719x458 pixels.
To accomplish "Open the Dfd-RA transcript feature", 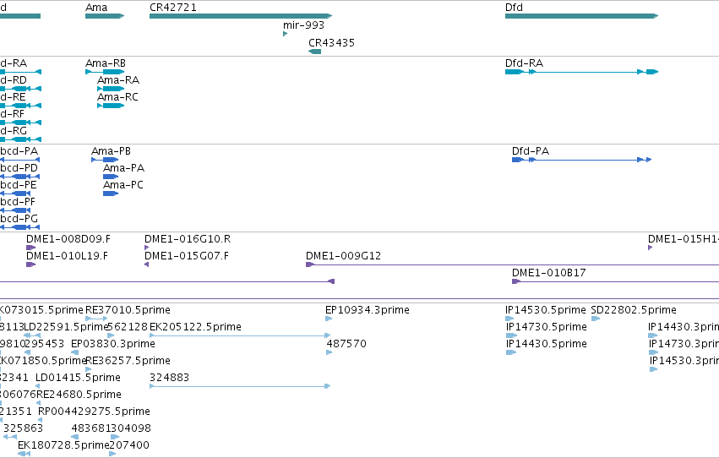I will point(581,72).
